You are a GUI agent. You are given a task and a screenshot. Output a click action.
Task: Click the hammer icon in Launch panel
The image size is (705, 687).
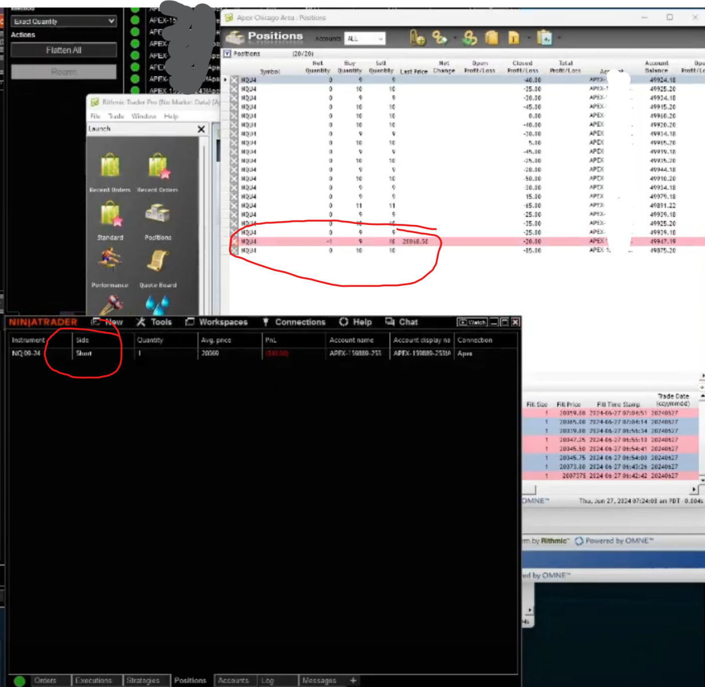click(111, 304)
